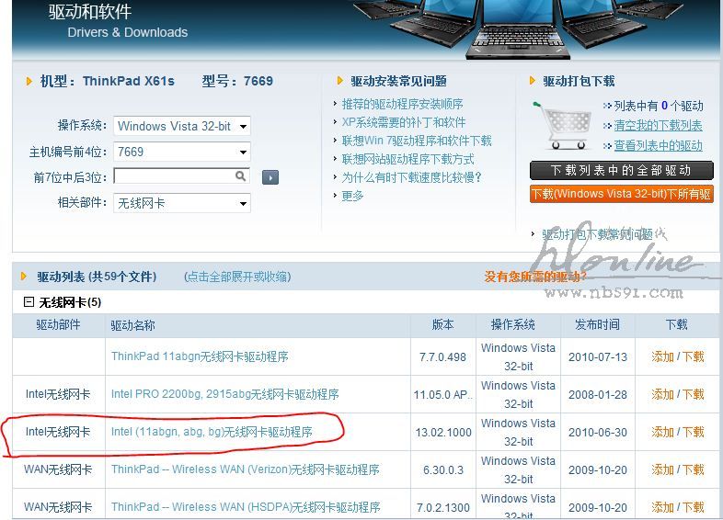Click 下载 for Intel (11abgn, abg, bg) row
This screenshot has height=520, width=723.
tap(693, 432)
